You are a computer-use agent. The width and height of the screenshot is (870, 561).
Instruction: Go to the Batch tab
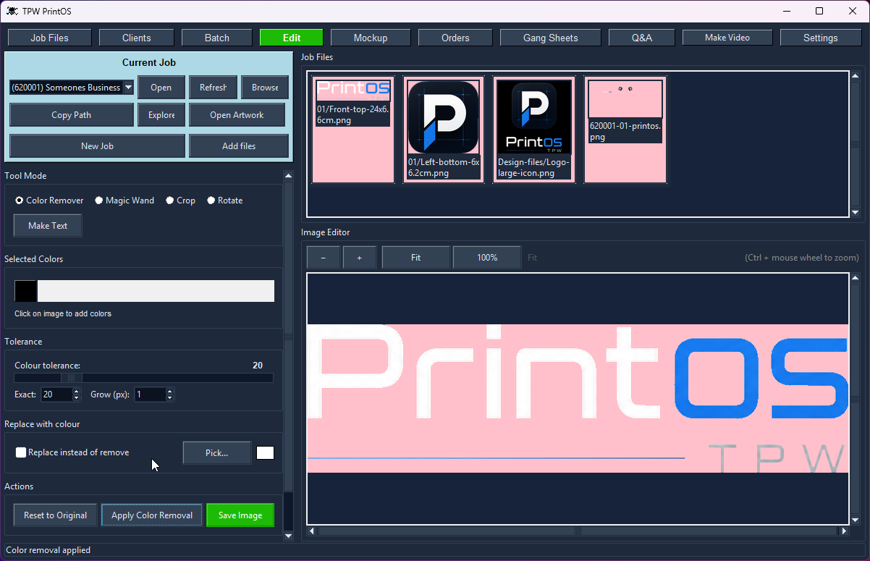tap(217, 38)
